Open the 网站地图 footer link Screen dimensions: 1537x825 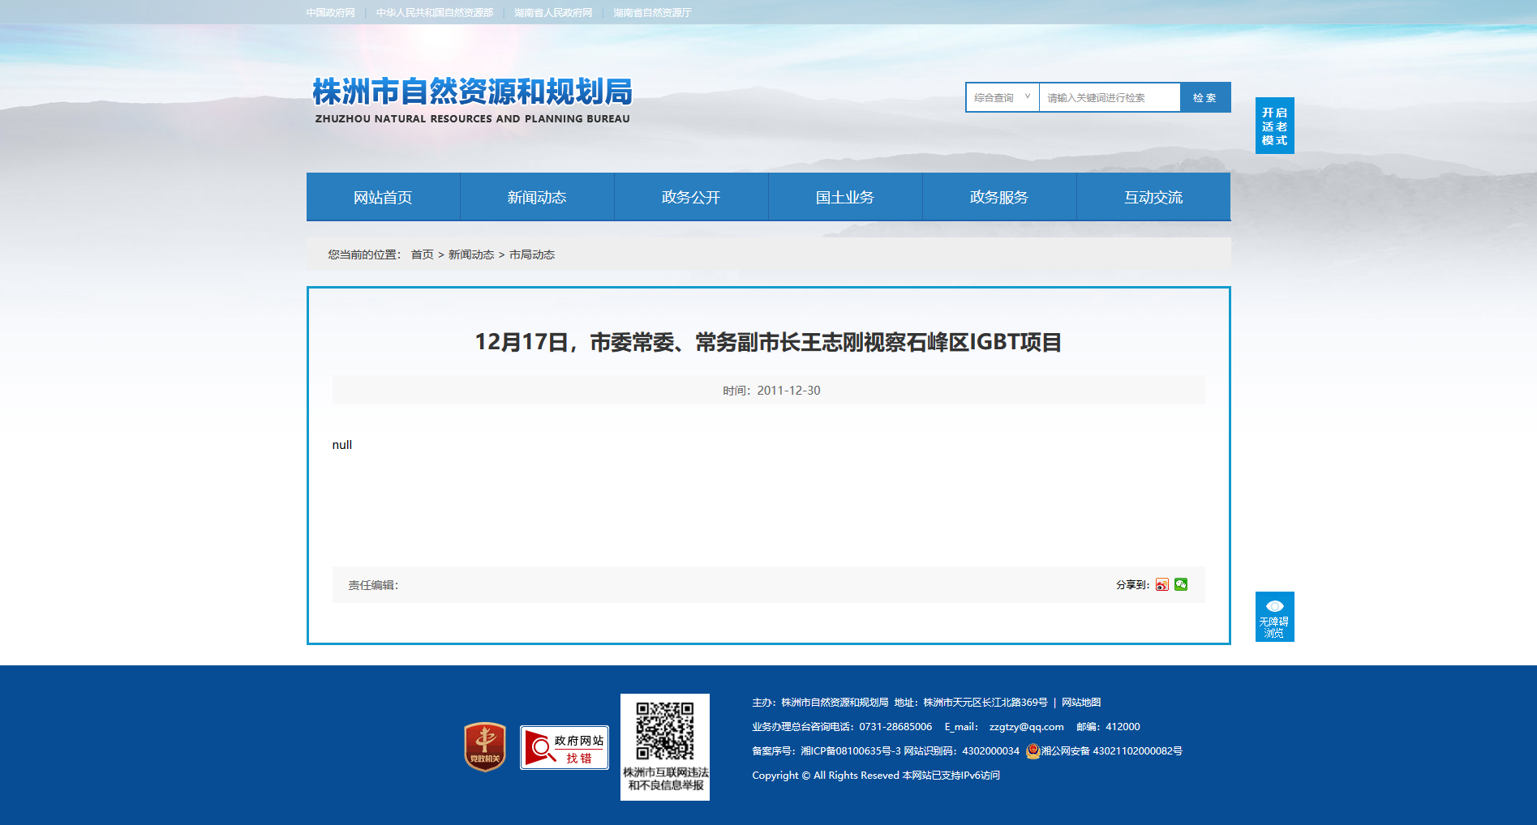point(1081,703)
